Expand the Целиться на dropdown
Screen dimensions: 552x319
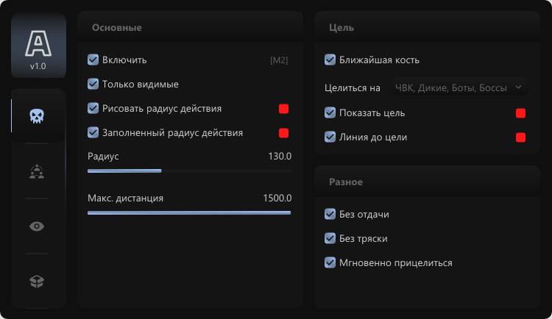coord(460,88)
